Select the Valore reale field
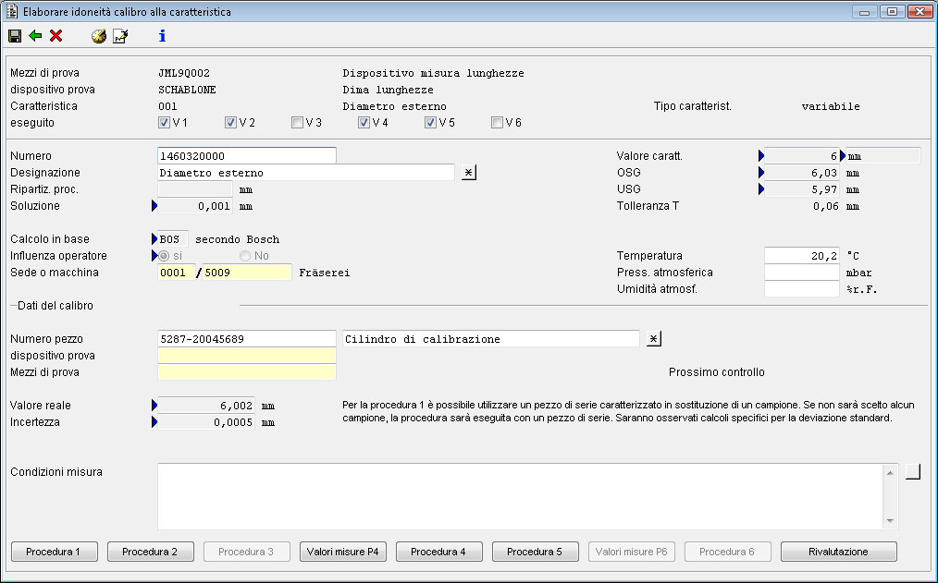Screen dimensions: 938x583 [x=206, y=406]
